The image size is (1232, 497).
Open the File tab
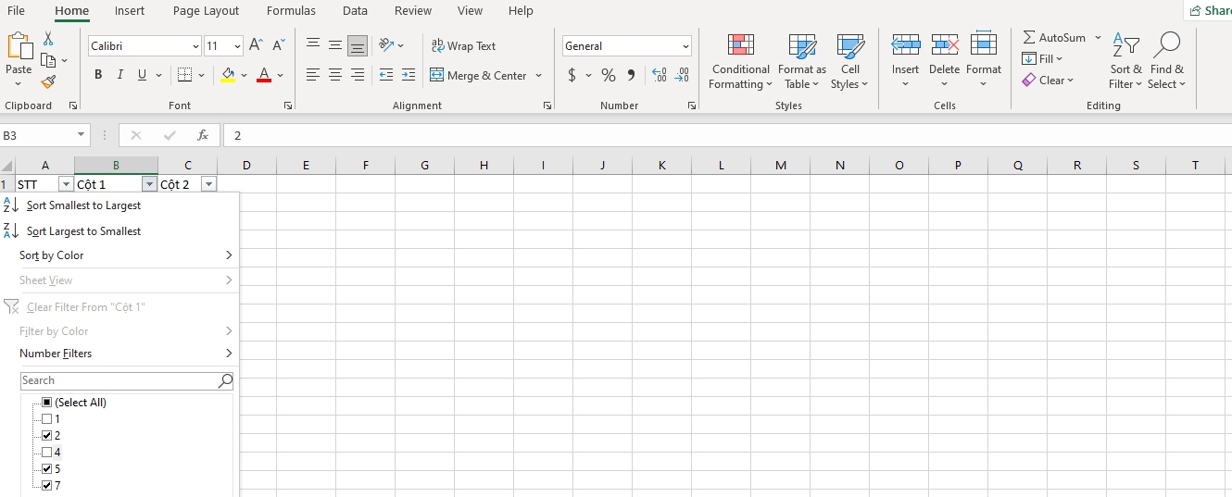(16, 11)
